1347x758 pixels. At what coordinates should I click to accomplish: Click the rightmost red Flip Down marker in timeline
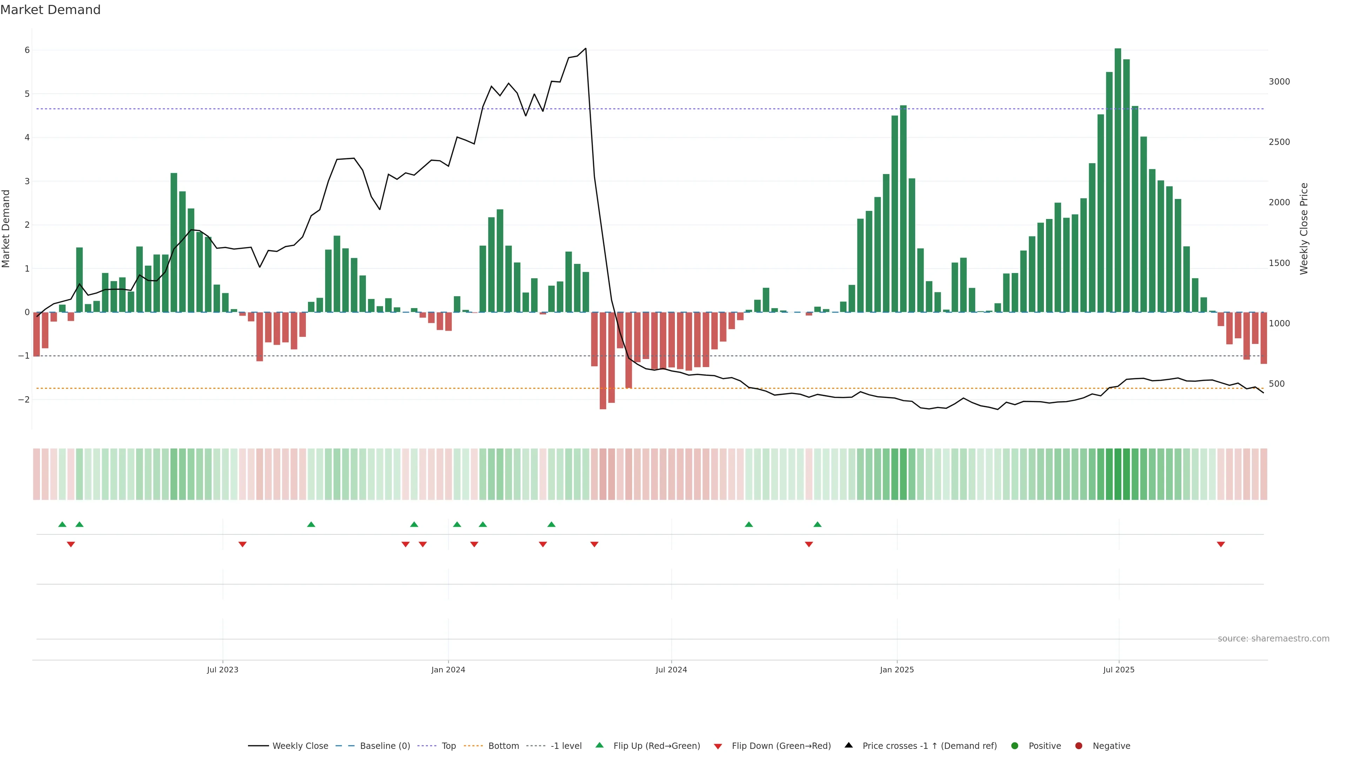1221,545
